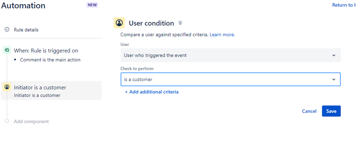Click the trash icon beside User condition
Image resolution: width=356 pixels, height=149 pixels.
tap(180, 23)
